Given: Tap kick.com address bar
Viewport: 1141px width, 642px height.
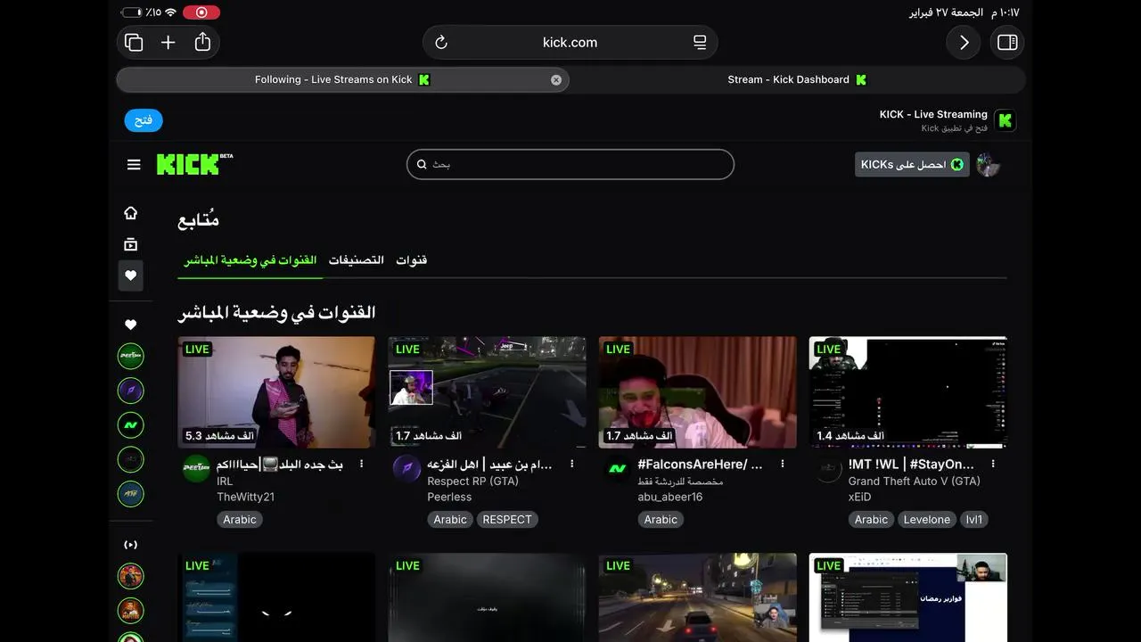Looking at the screenshot, I should click(x=570, y=42).
